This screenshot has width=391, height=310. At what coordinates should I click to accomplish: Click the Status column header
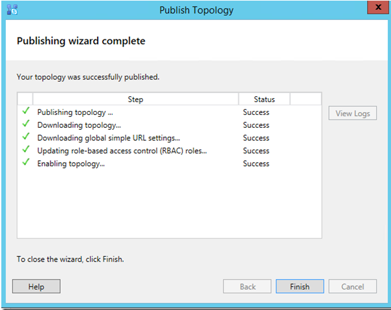click(x=264, y=99)
